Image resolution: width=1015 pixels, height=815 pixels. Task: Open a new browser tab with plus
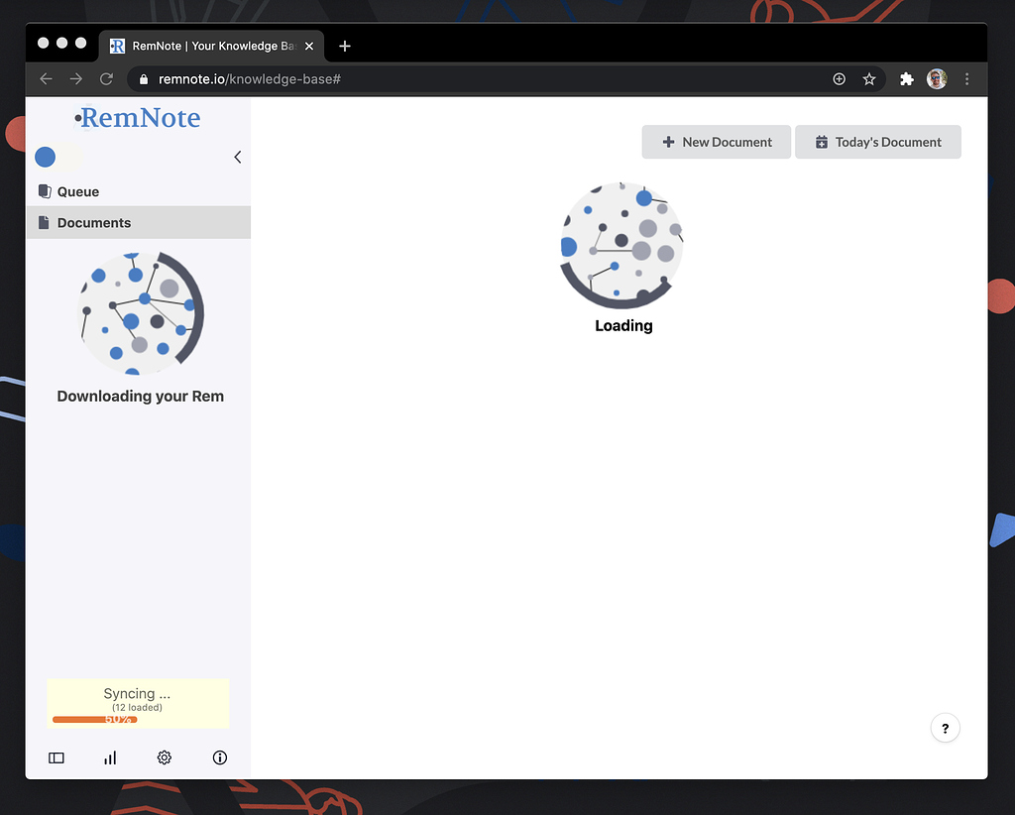[x=345, y=46]
